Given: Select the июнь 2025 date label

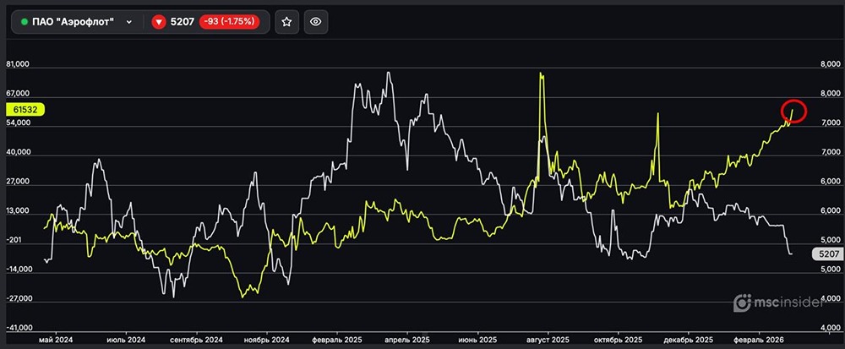Looking at the screenshot, I should (x=477, y=341).
